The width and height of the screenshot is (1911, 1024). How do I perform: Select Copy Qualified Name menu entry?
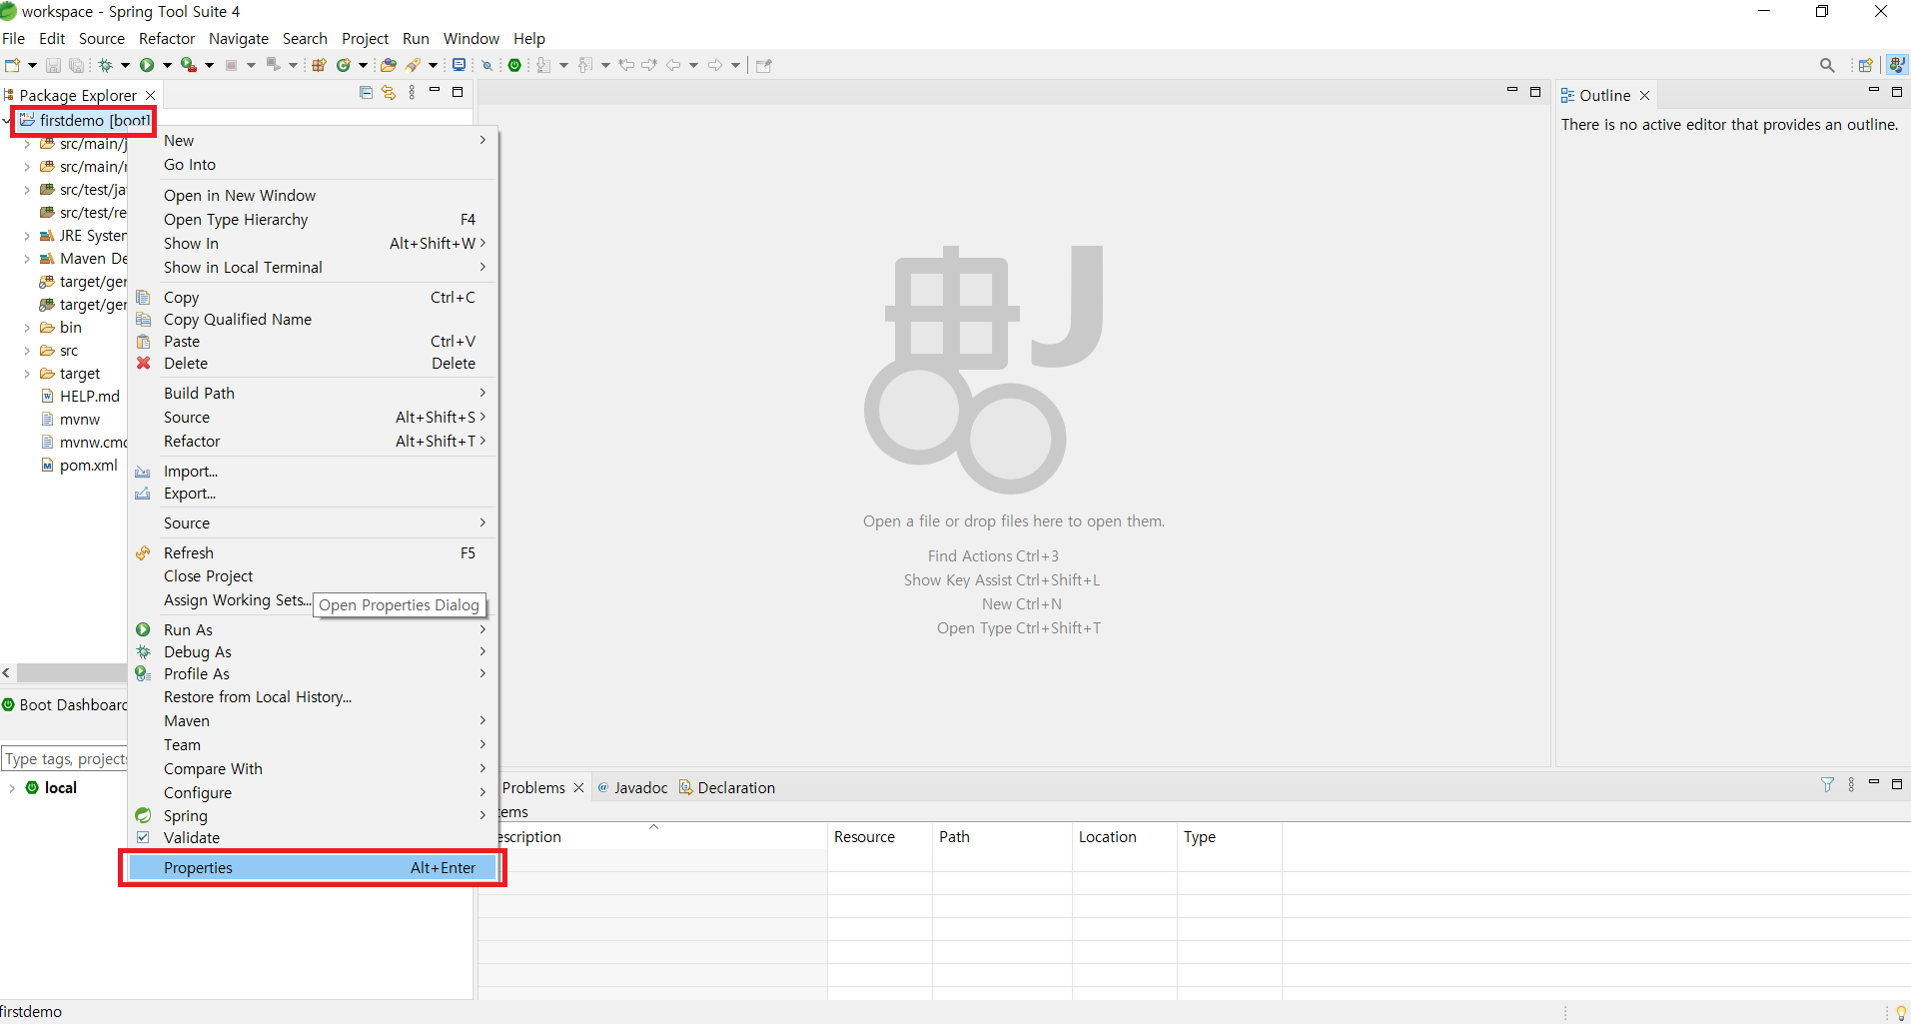tap(315, 319)
